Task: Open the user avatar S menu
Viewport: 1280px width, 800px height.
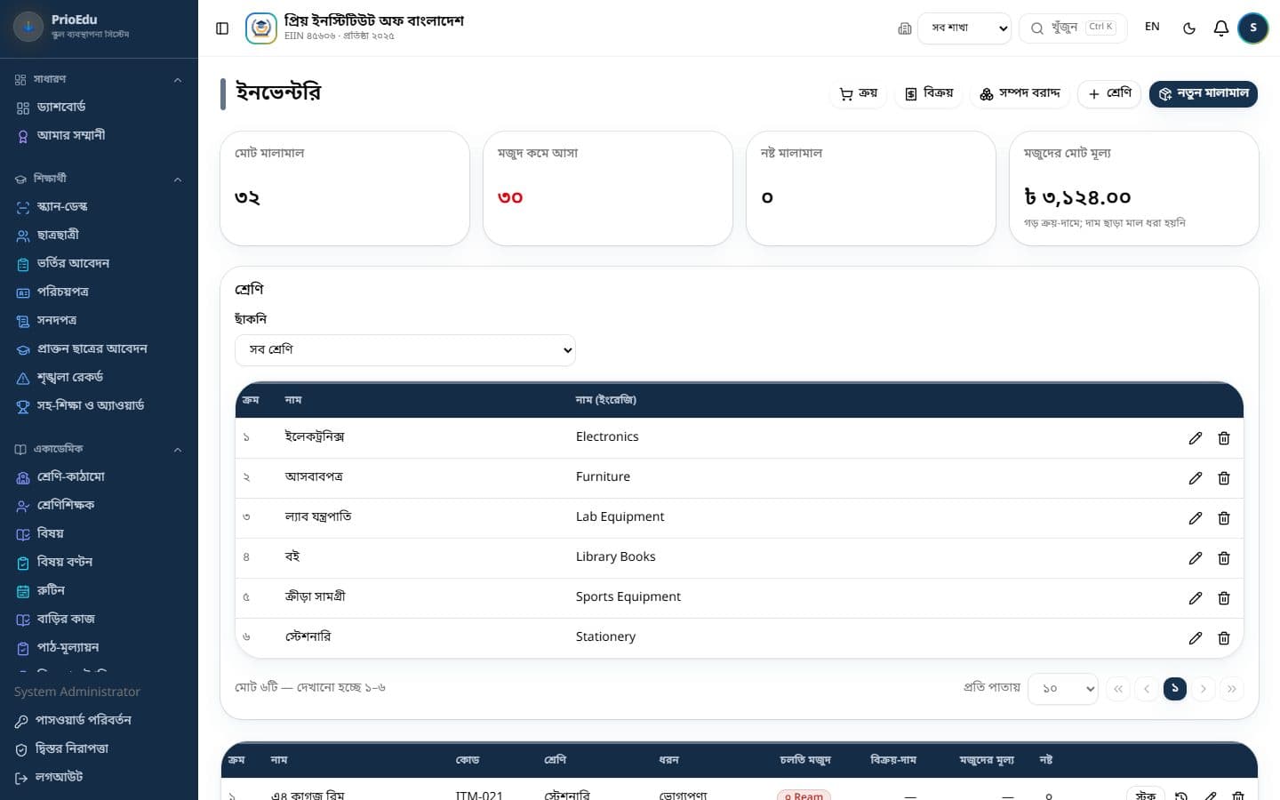Action: (1253, 28)
